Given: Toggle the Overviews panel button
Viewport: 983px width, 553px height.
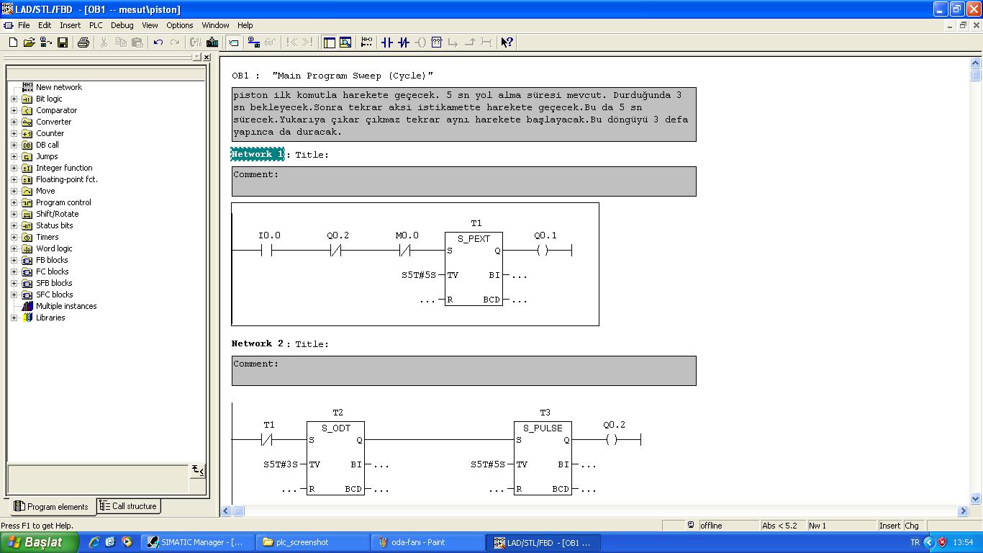Looking at the screenshot, I should coord(330,42).
